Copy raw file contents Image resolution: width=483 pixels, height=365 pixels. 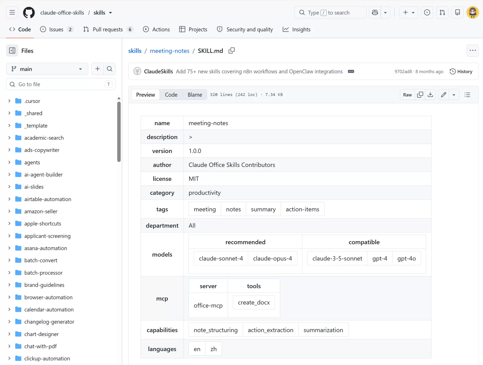(x=420, y=95)
